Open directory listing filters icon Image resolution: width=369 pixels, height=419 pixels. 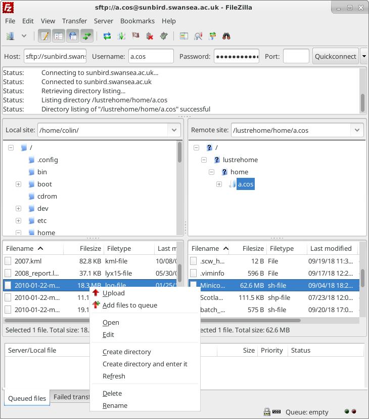pyautogui.click(x=184, y=36)
